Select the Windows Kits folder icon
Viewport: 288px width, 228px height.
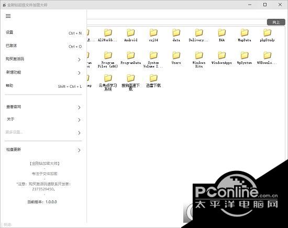point(199,55)
